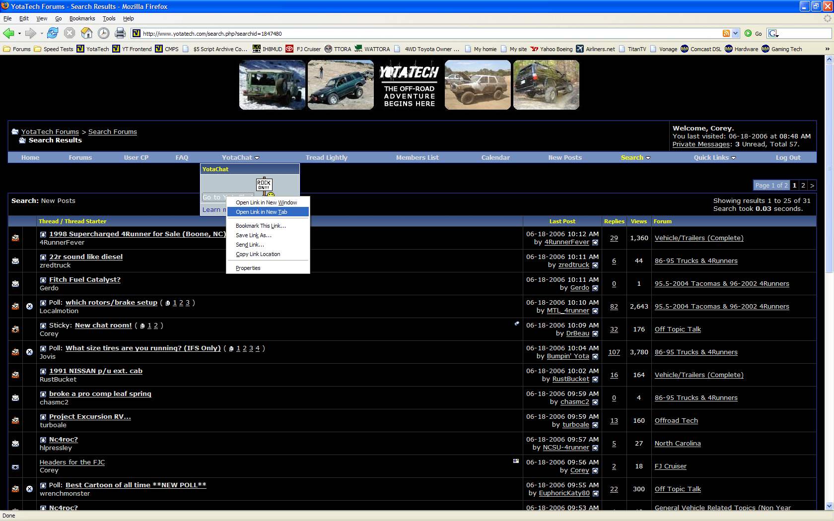Click the RSS feed icon in address bar
Screen dimensions: 834x521
pyautogui.click(x=726, y=33)
